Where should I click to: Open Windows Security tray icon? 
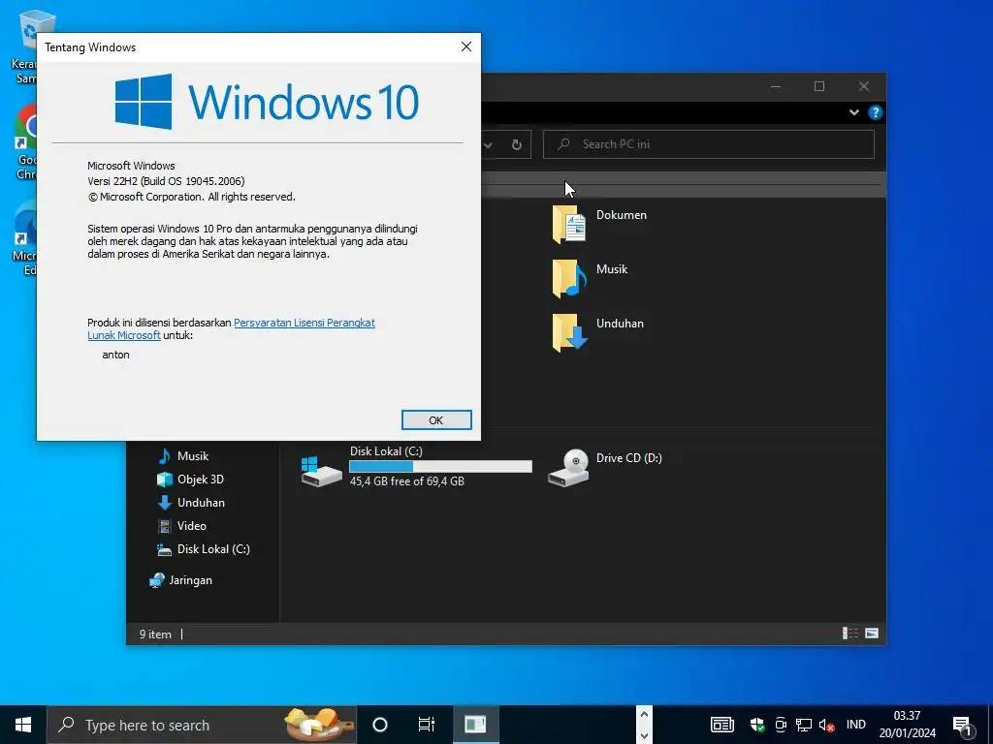pyautogui.click(x=756, y=725)
